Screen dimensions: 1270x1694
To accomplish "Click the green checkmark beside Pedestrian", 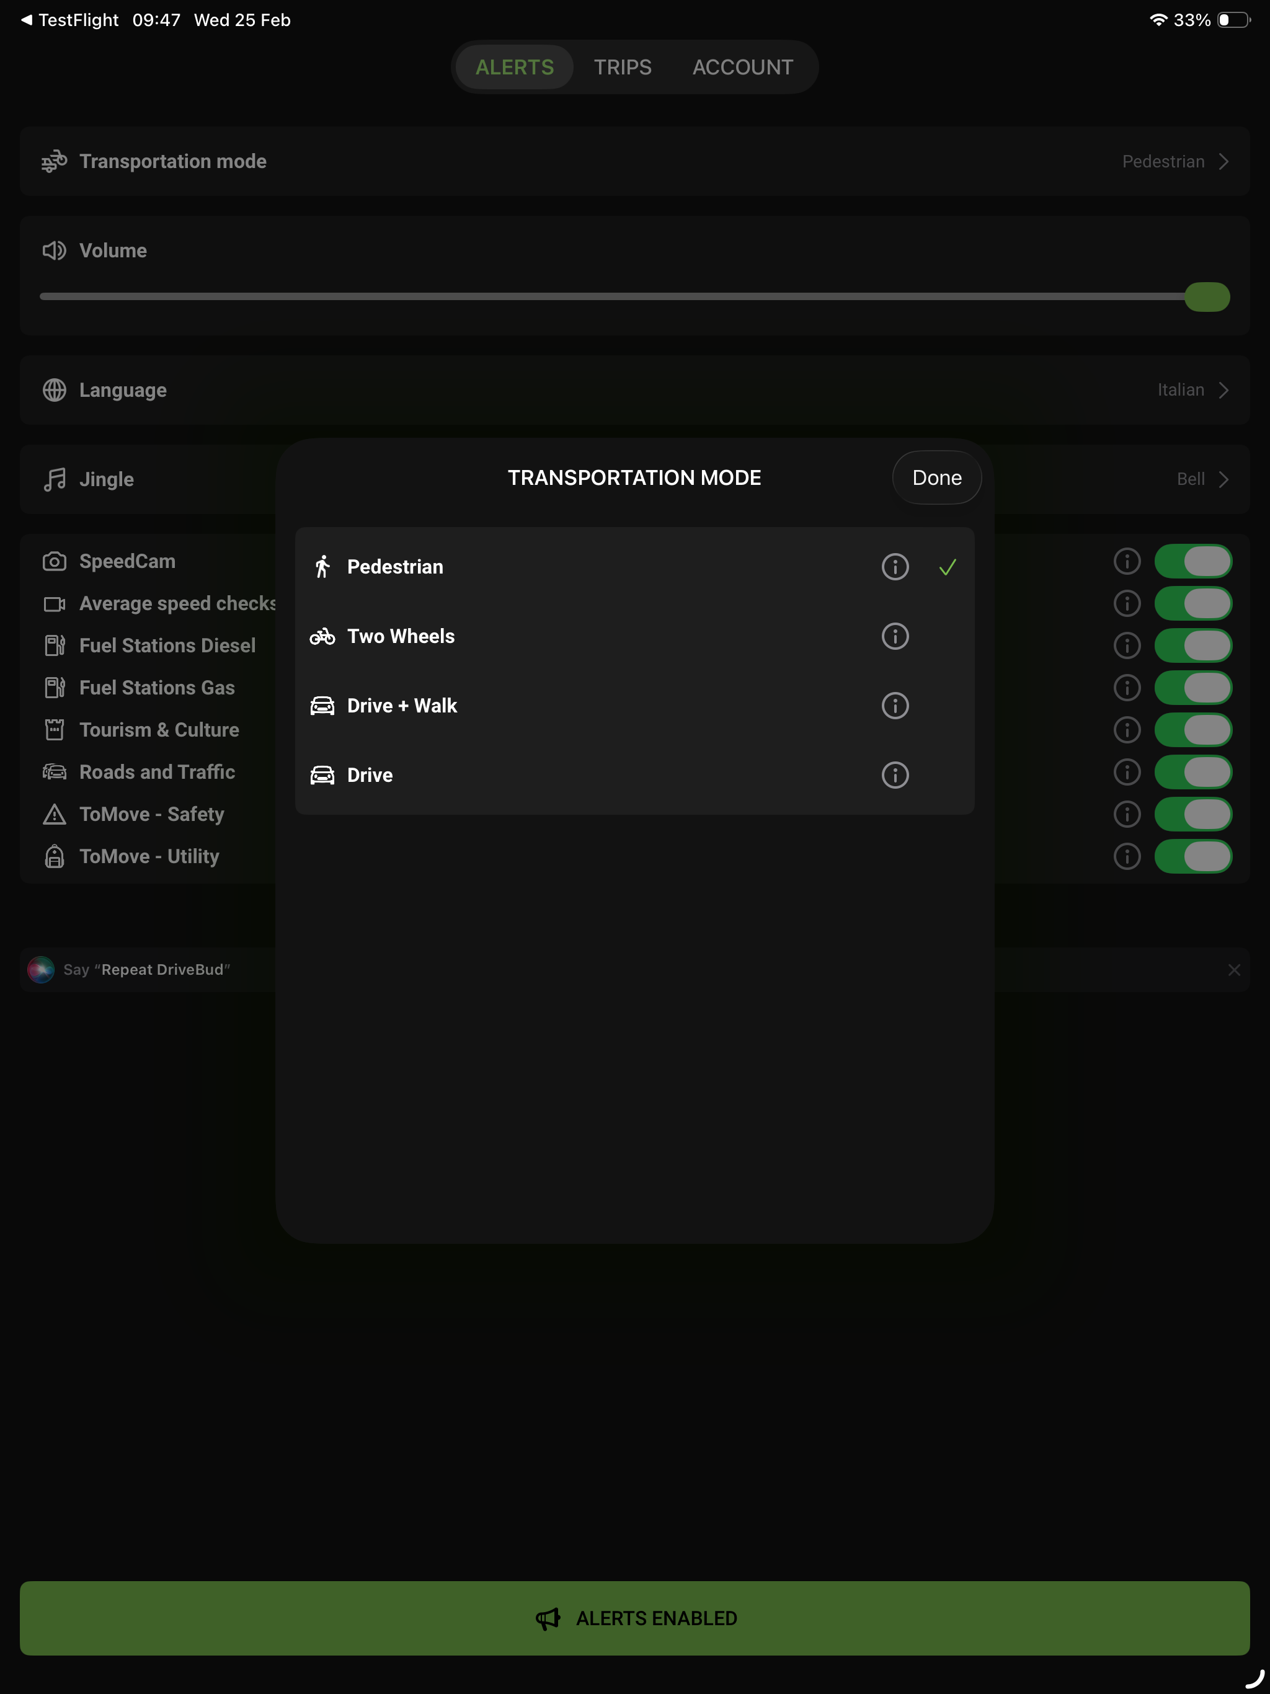I will click(948, 567).
